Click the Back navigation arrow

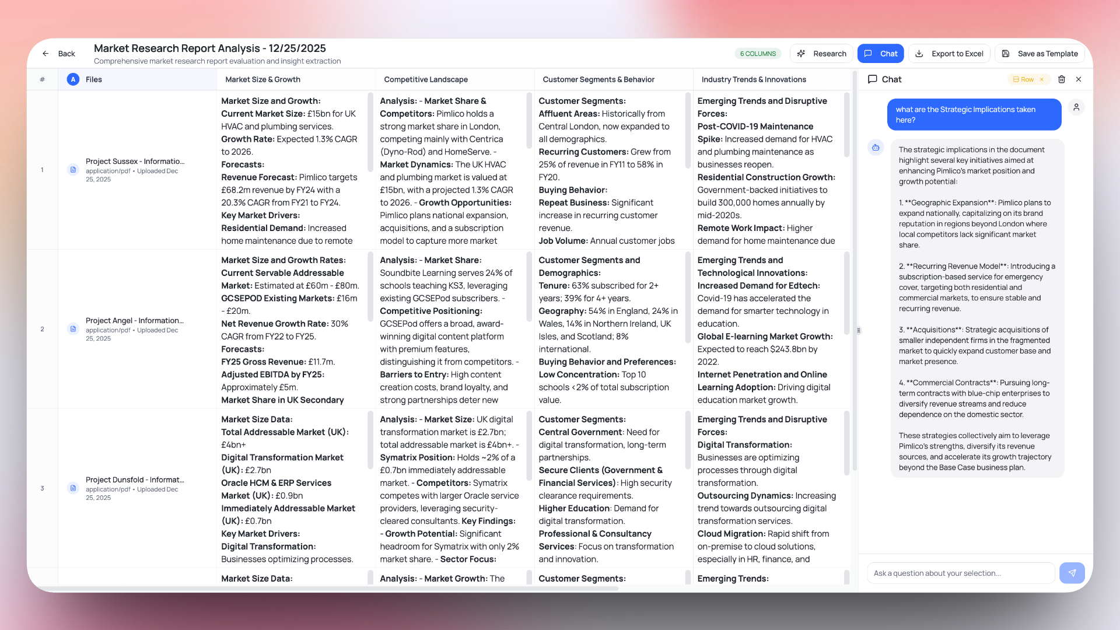46,53
